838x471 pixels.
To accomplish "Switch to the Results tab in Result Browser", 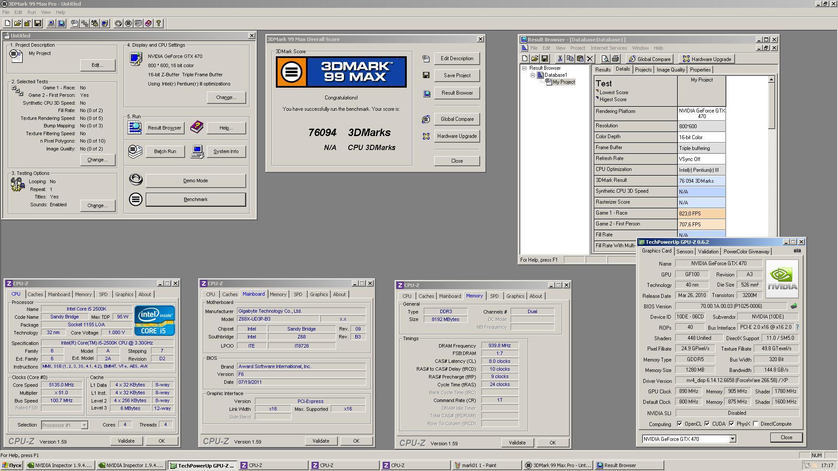I will pyautogui.click(x=602, y=70).
